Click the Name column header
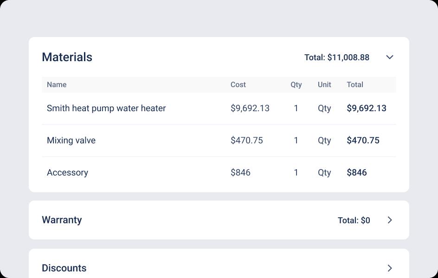The width and height of the screenshot is (438, 278). 57,84
